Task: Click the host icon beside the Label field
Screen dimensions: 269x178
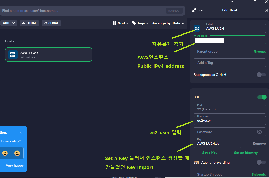Action: (197, 28)
